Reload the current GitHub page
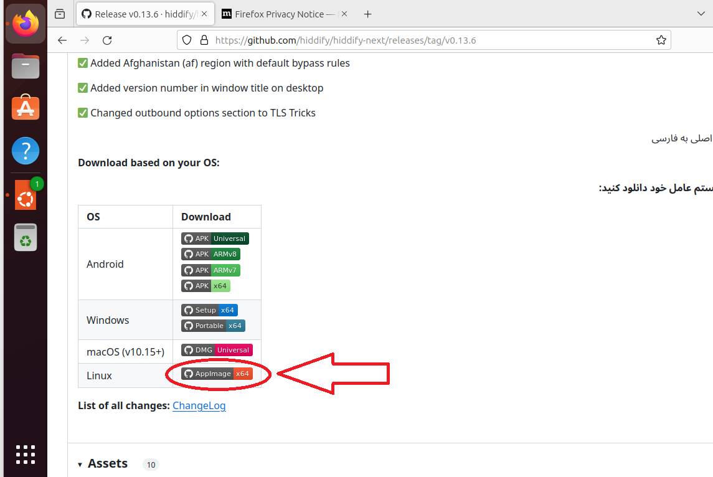The image size is (713, 477). click(107, 40)
